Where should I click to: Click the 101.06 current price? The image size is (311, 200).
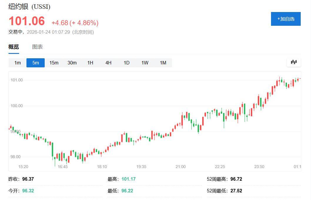click(27, 21)
